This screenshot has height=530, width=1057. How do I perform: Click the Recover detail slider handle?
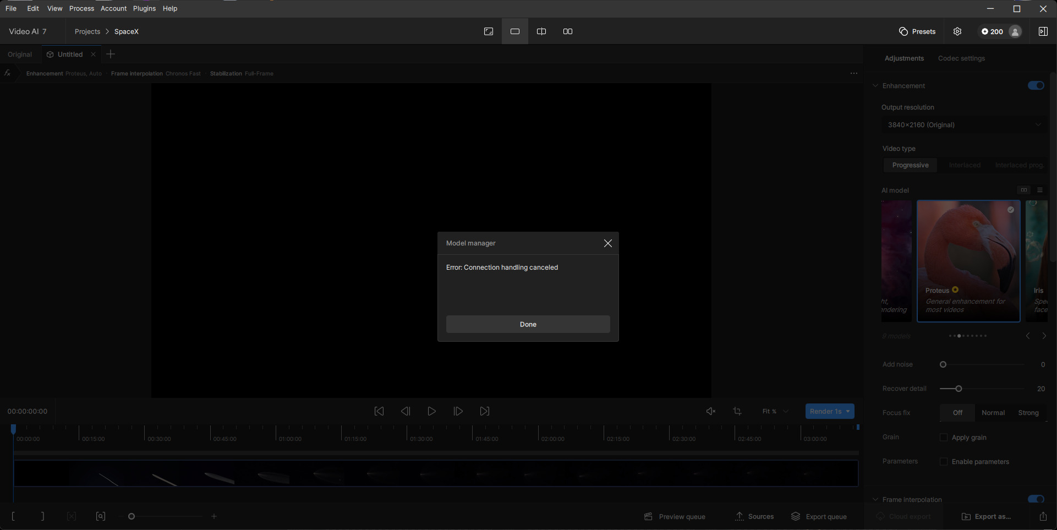(x=959, y=389)
